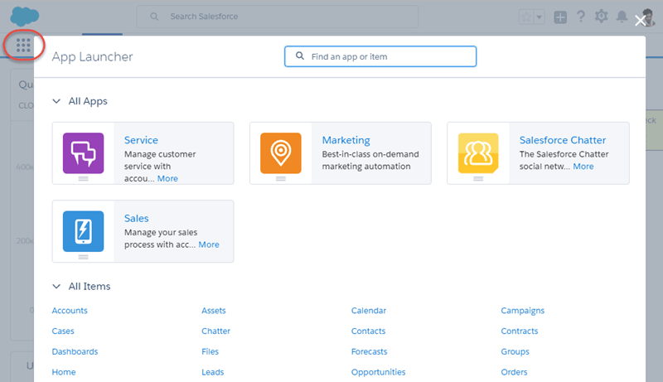Open the Calendar item

369,311
